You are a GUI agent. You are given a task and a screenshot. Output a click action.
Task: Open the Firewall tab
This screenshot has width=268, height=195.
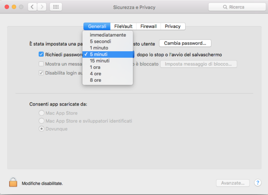[148, 26]
